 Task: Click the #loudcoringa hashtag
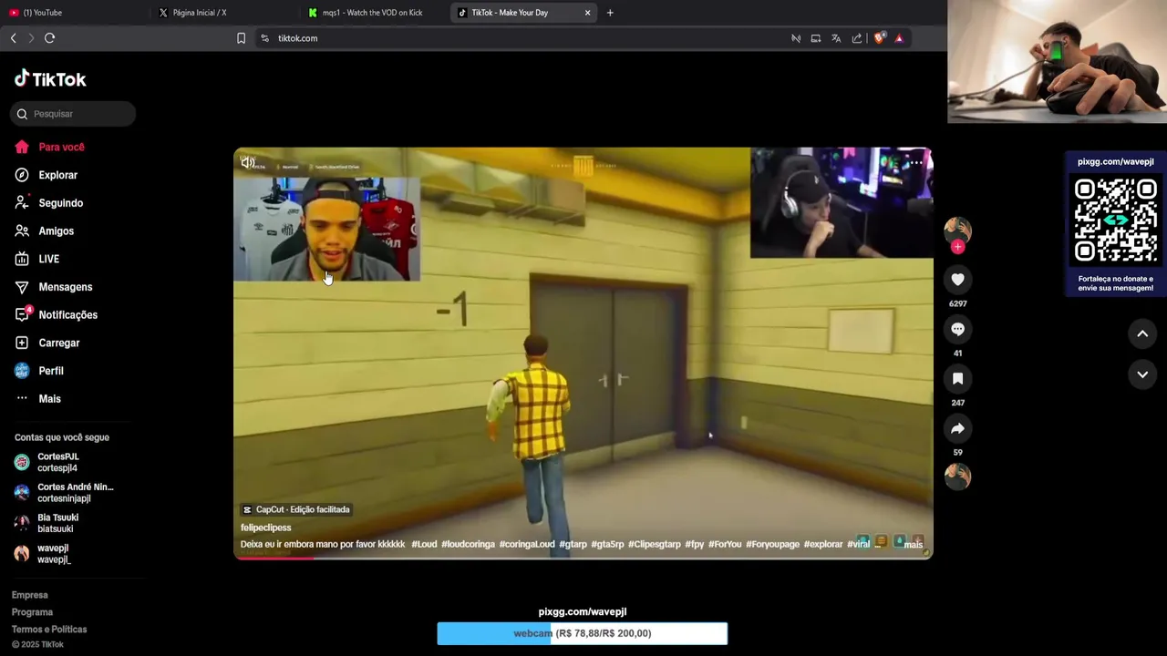(468, 544)
